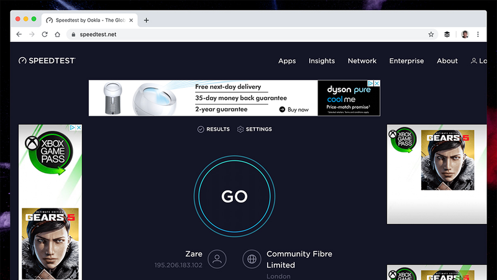The image size is (497, 280).
Task: Click the globe server icon
Action: [252, 259]
